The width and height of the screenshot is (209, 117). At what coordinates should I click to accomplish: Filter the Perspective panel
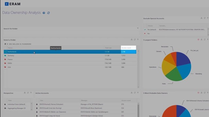coord(31,93)
